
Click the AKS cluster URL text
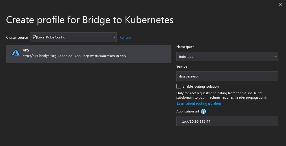tap(74, 56)
